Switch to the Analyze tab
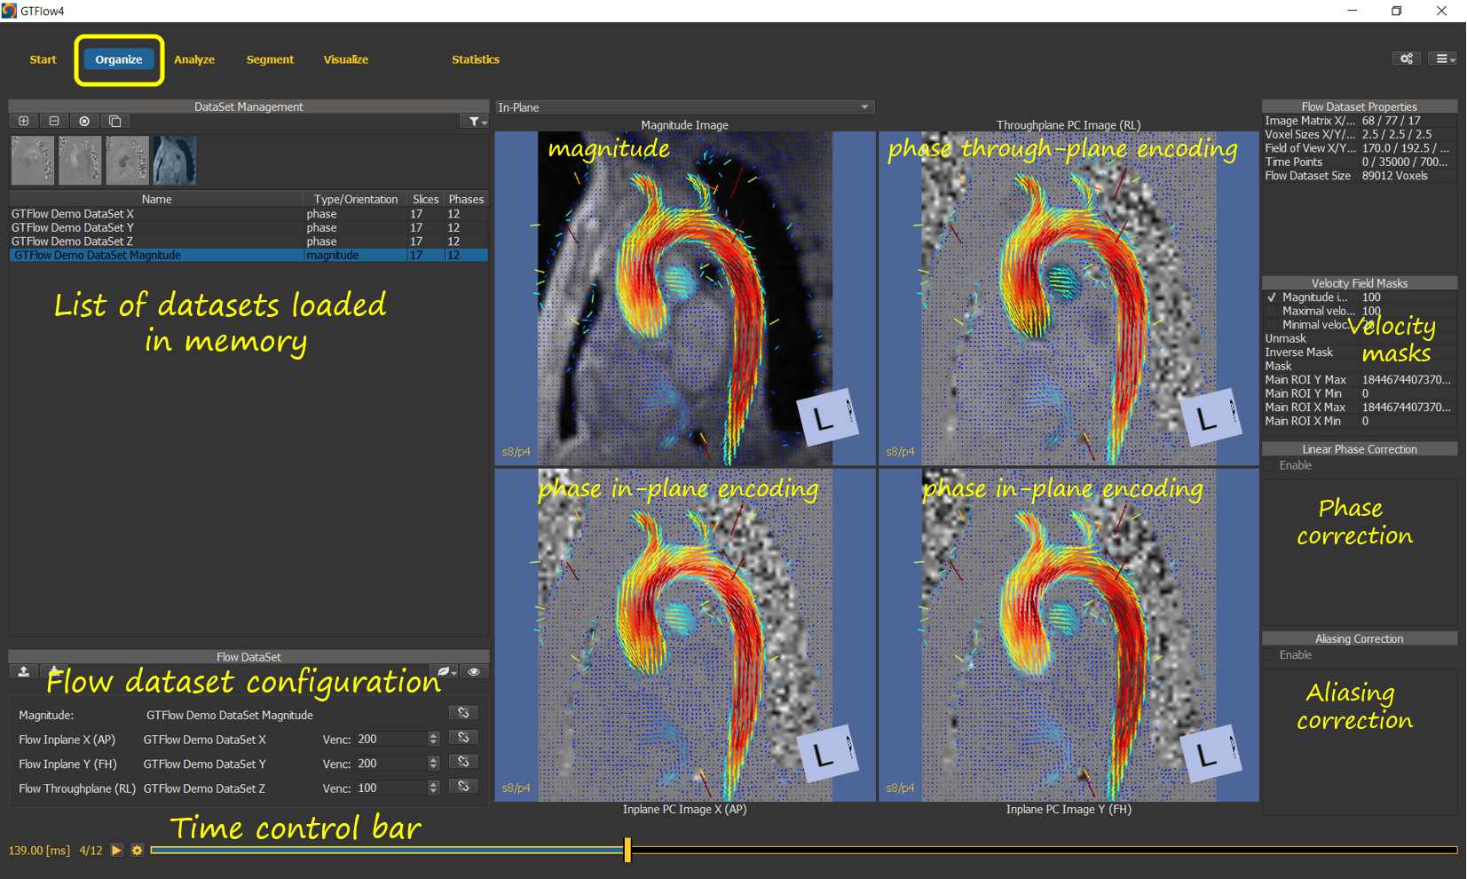 [x=194, y=59]
